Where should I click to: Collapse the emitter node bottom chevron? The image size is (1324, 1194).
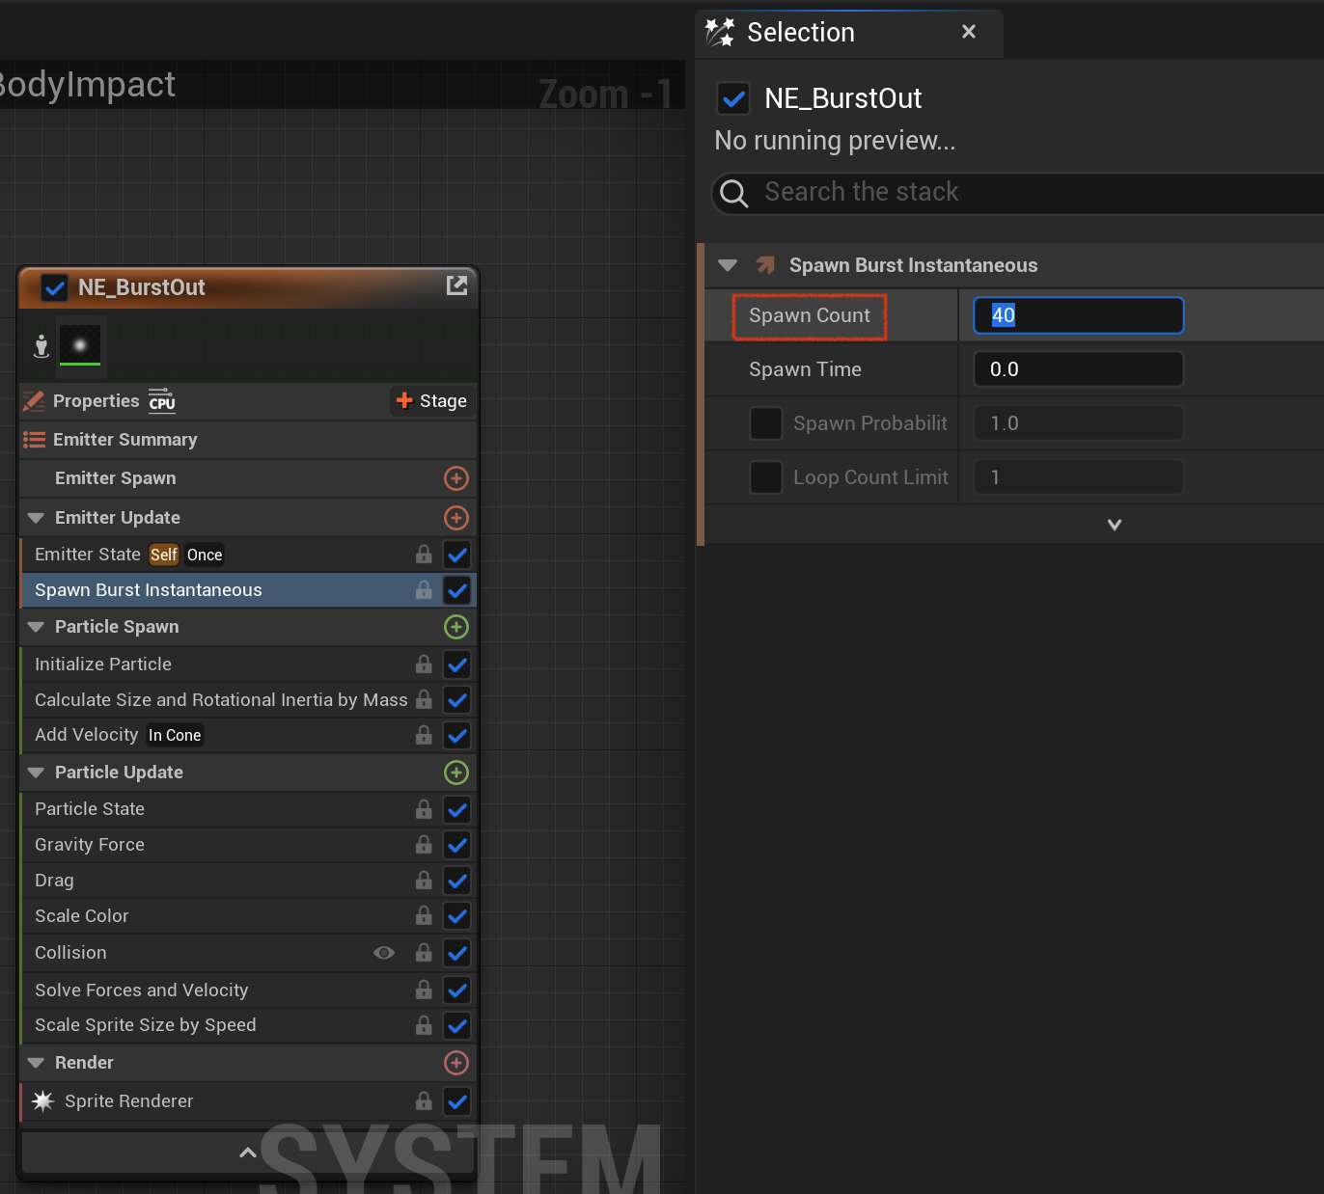248,1152
